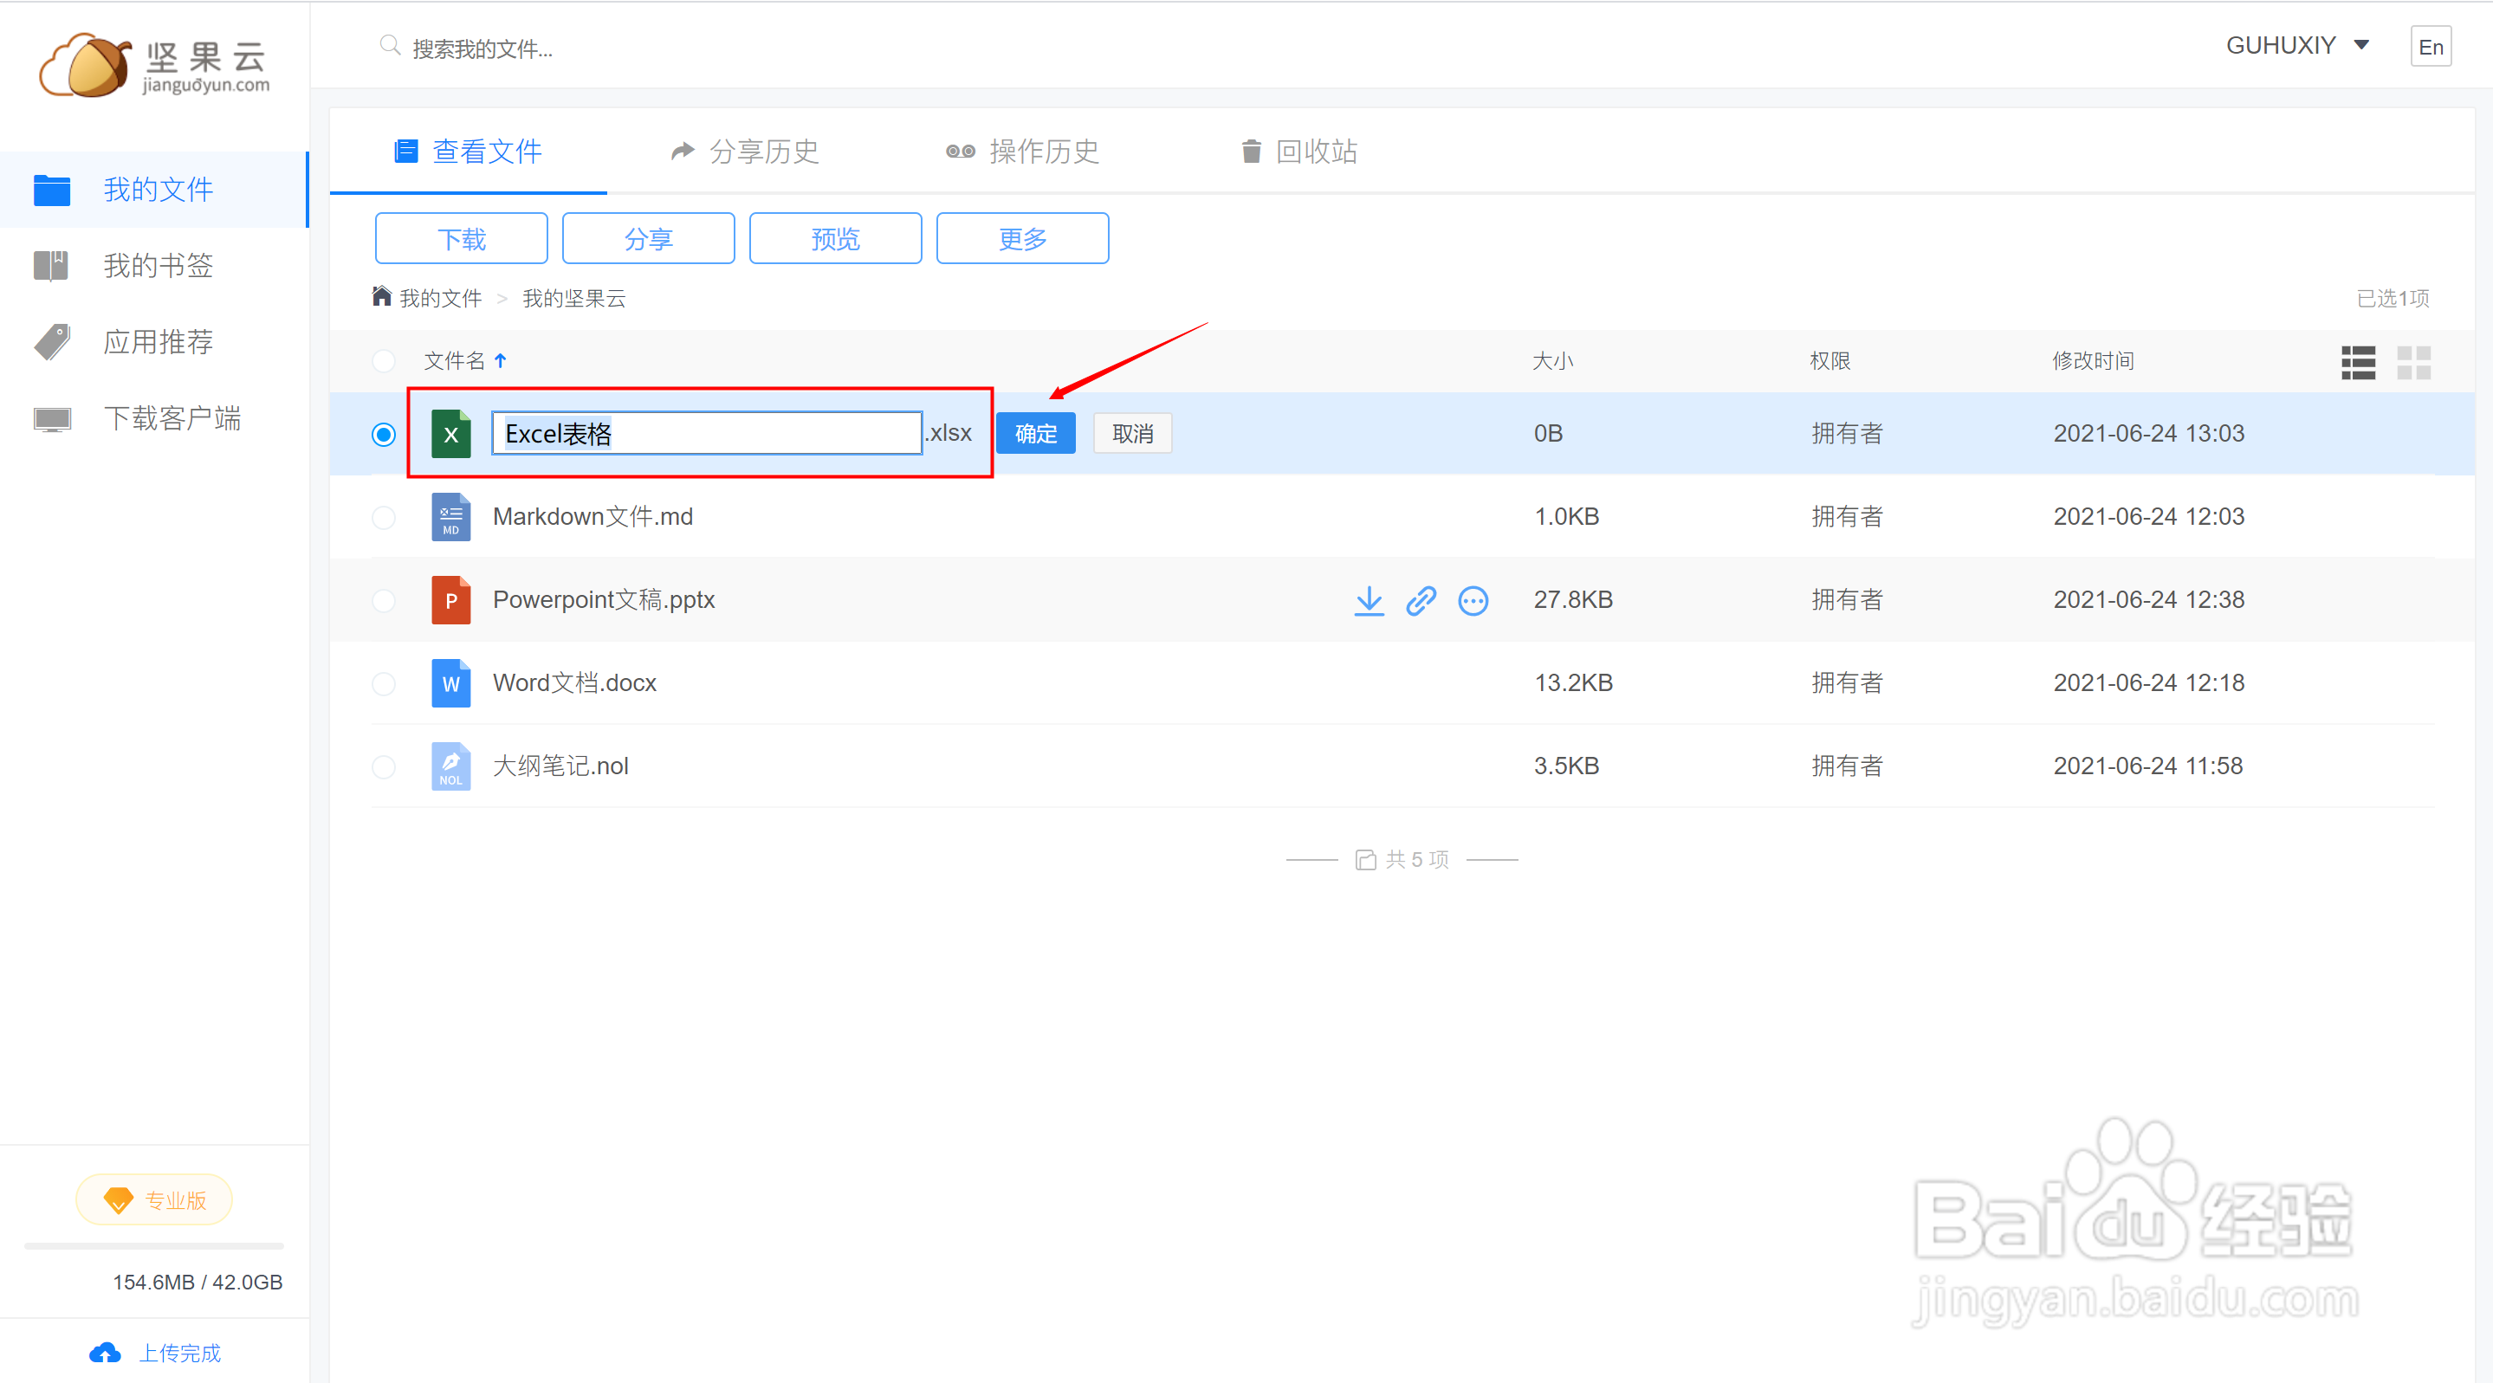Go to 我的文件 breadcrumb link
2493x1383 pixels.
[440, 298]
